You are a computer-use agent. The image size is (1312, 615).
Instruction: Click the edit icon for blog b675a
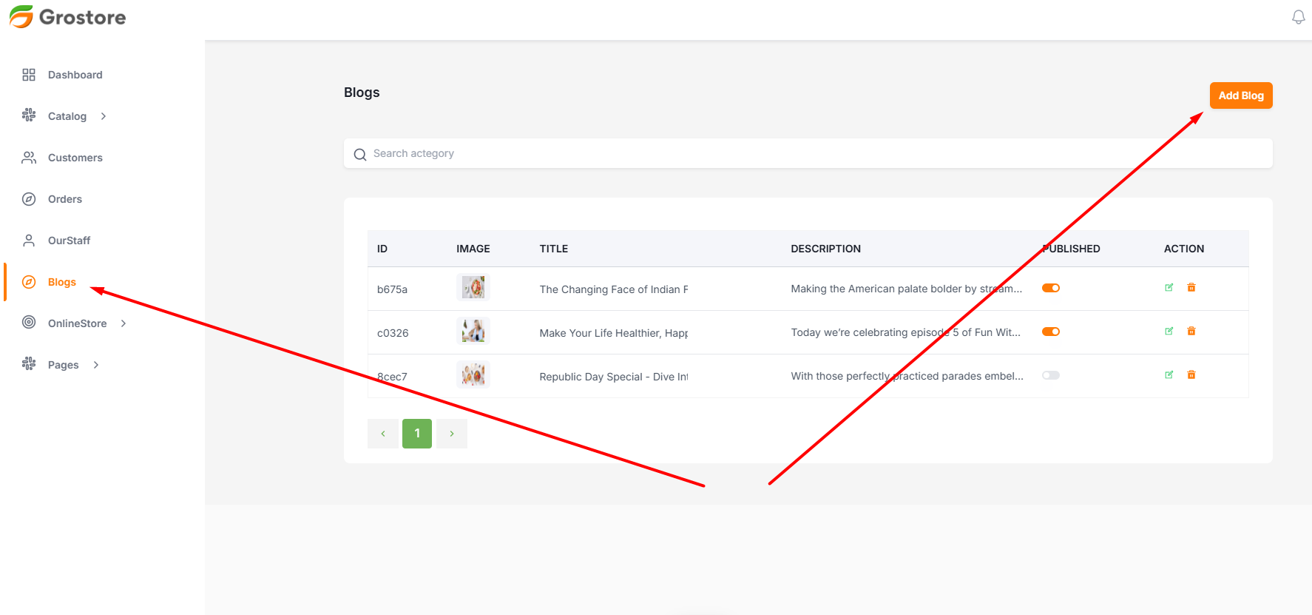[1169, 288]
